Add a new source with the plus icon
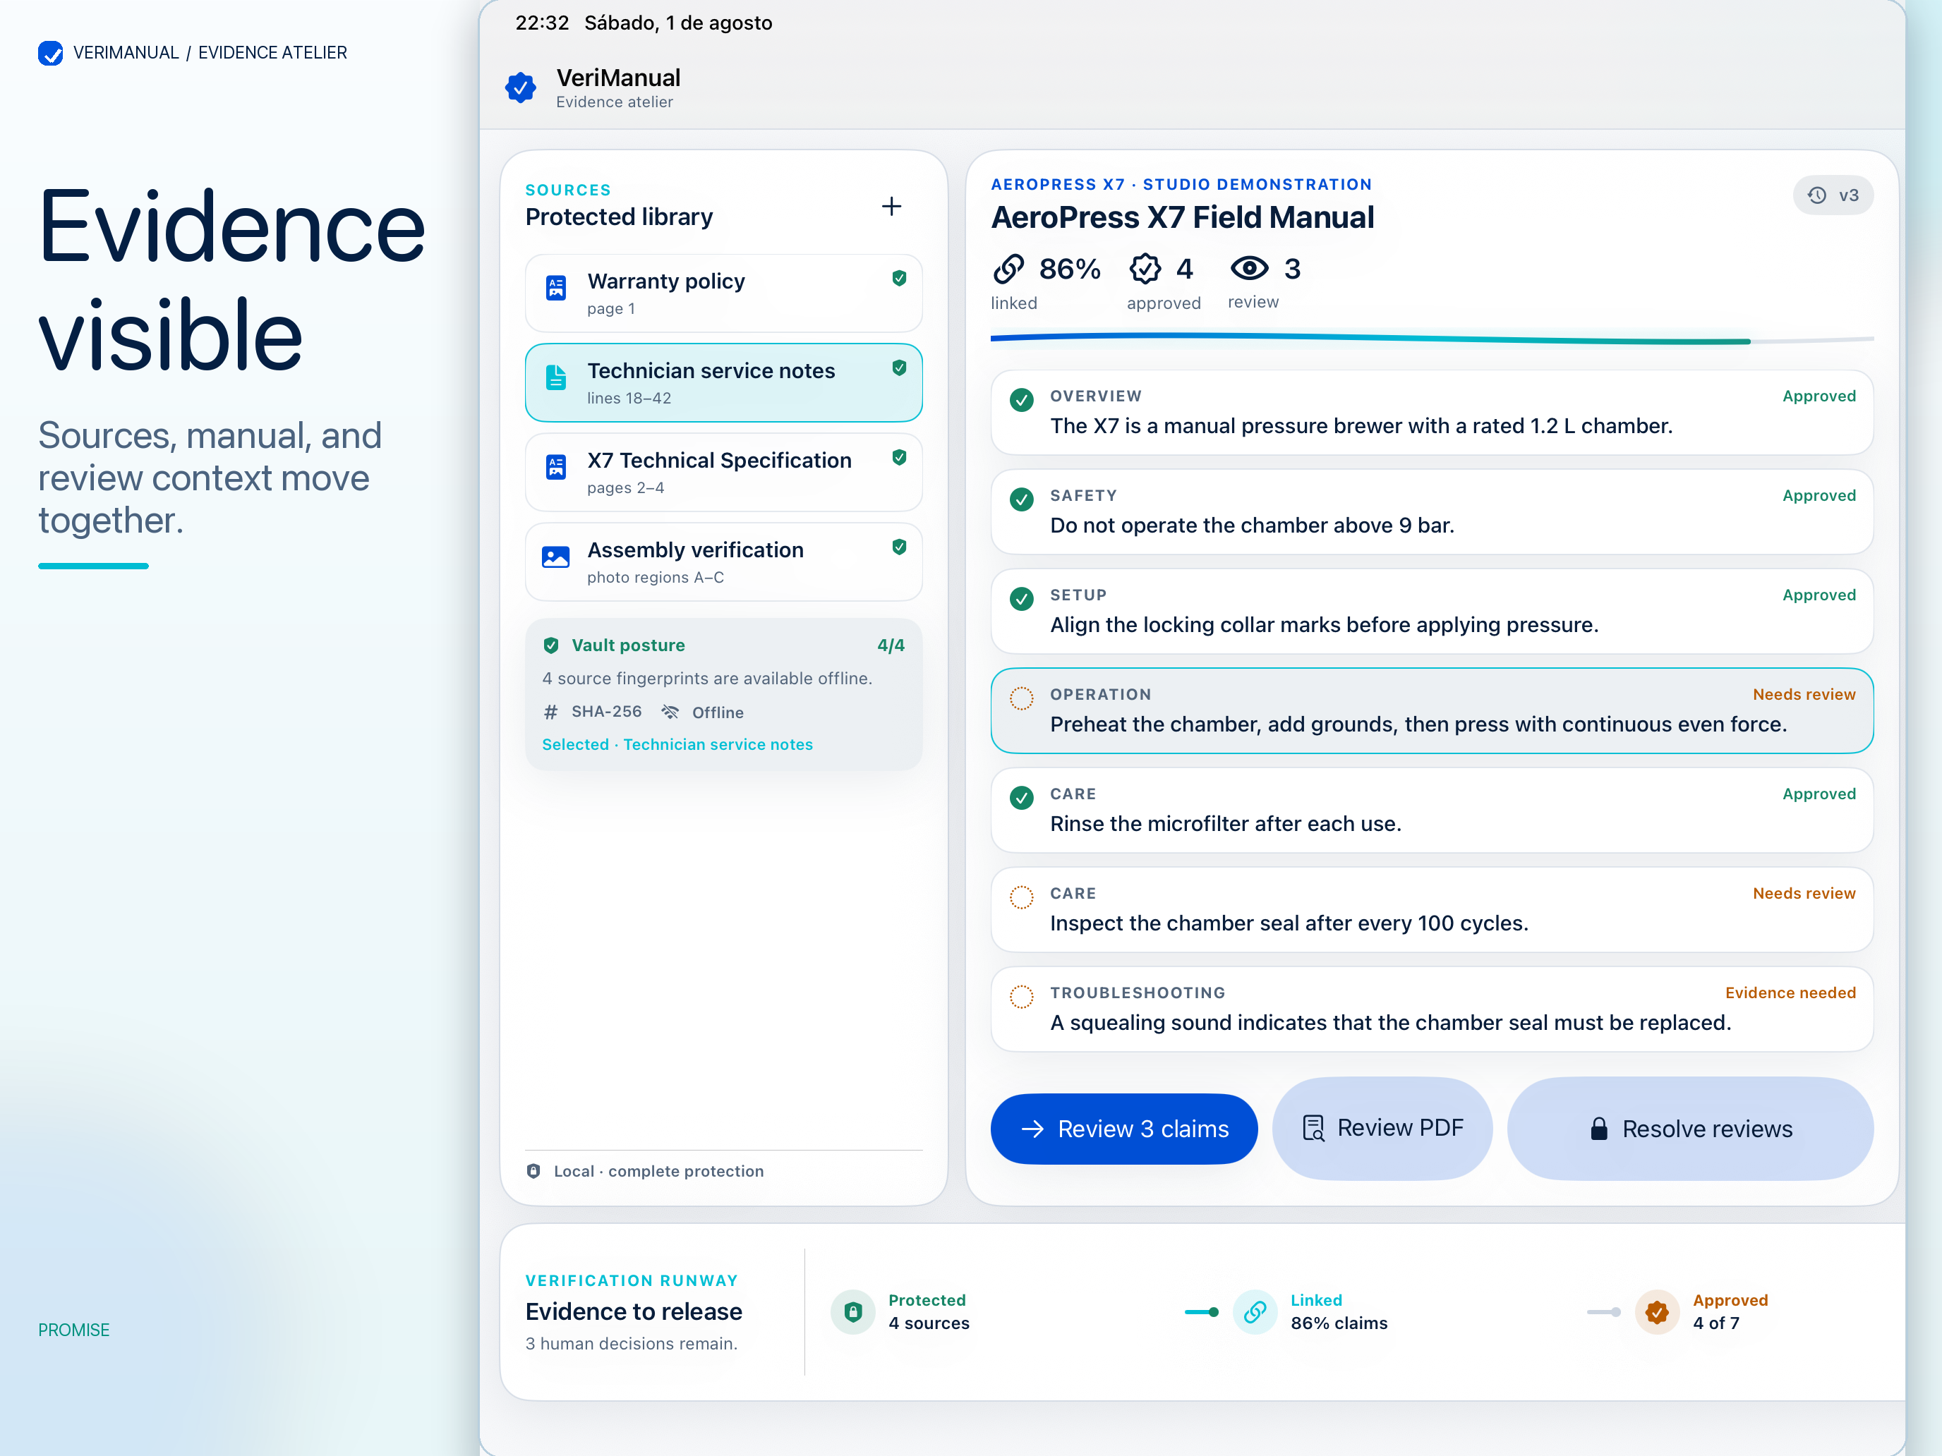1942x1456 pixels. [891, 206]
